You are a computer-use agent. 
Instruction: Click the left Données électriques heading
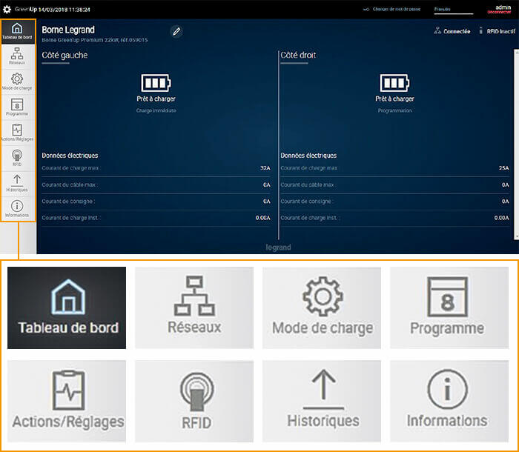pyautogui.click(x=70, y=155)
